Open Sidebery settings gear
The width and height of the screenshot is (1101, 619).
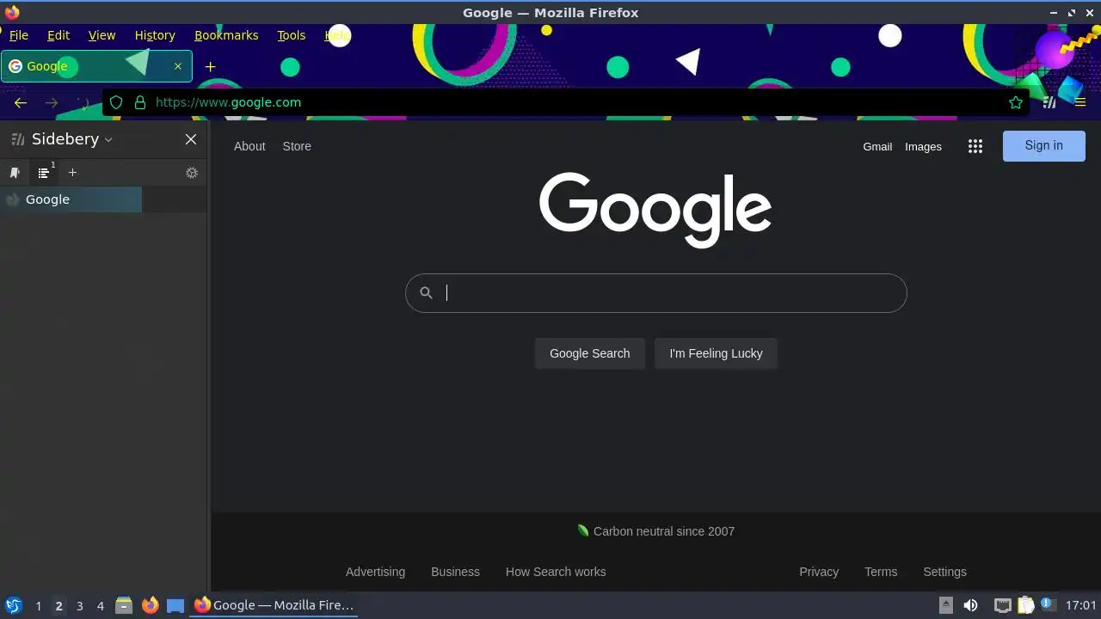point(192,173)
